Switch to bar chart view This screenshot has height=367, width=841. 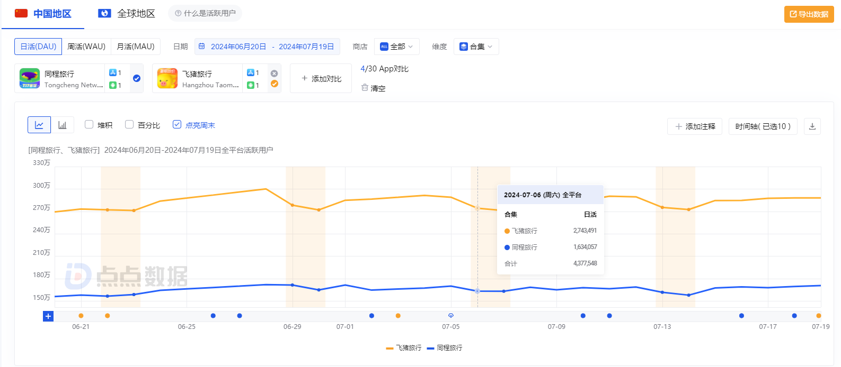[x=63, y=125]
